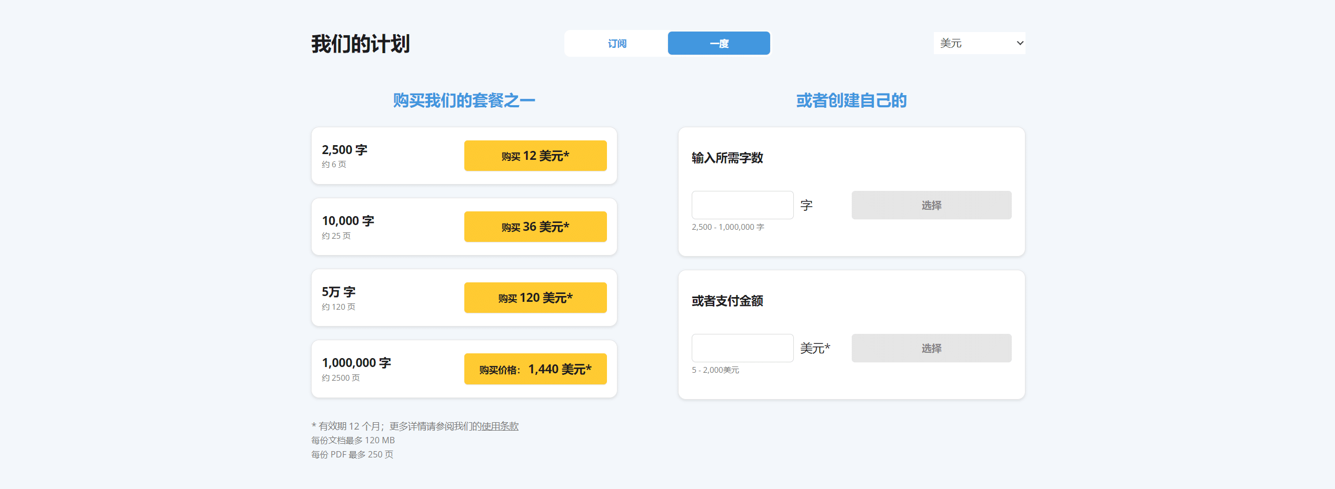Viewport: 1335px width, 489px height.
Task: Click the 或者创建自己的 section heading
Action: [851, 100]
